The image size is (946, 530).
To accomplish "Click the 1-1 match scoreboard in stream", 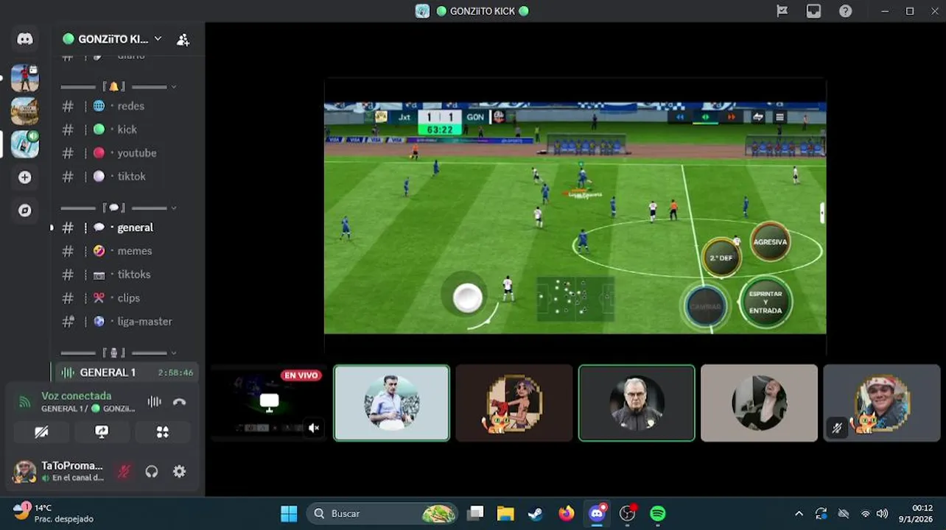I will pos(440,117).
